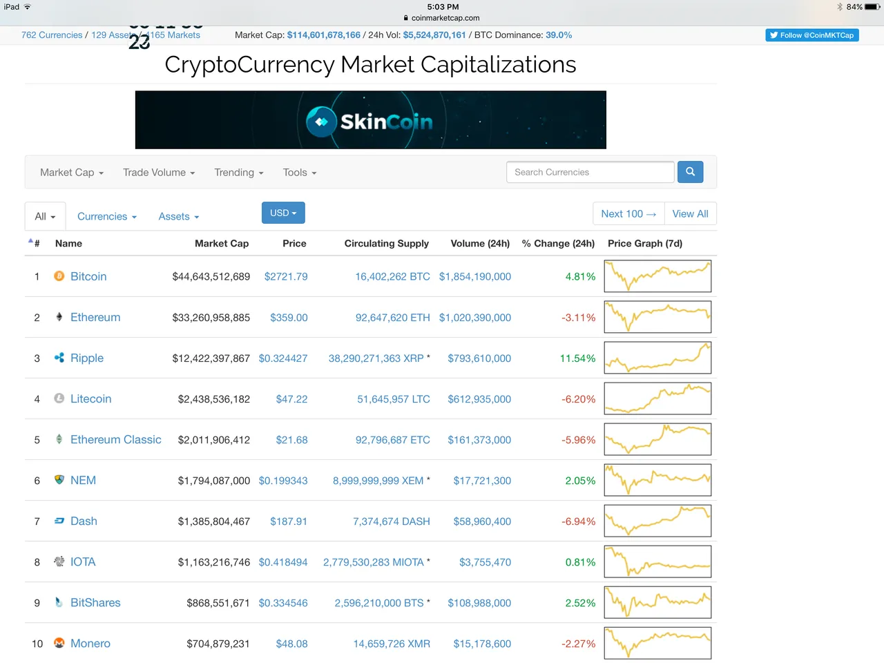
Task: Open Bitcoin 7-day price graph
Action: (657, 276)
